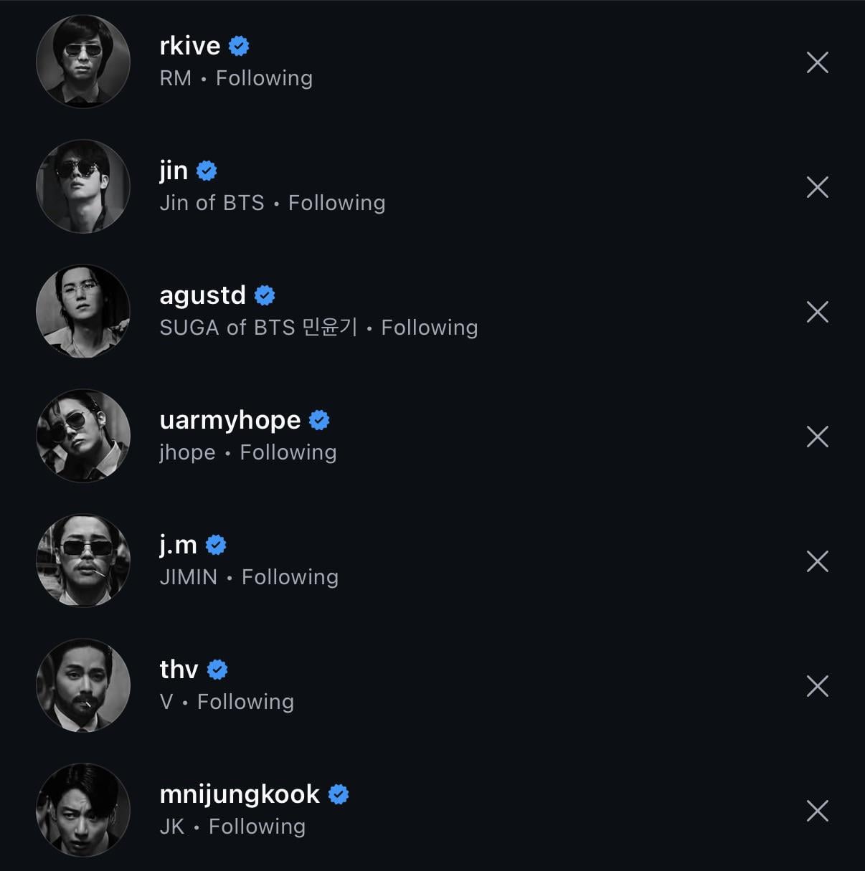Click Following text beside JK
This screenshot has height=871, width=865.
[x=256, y=826]
